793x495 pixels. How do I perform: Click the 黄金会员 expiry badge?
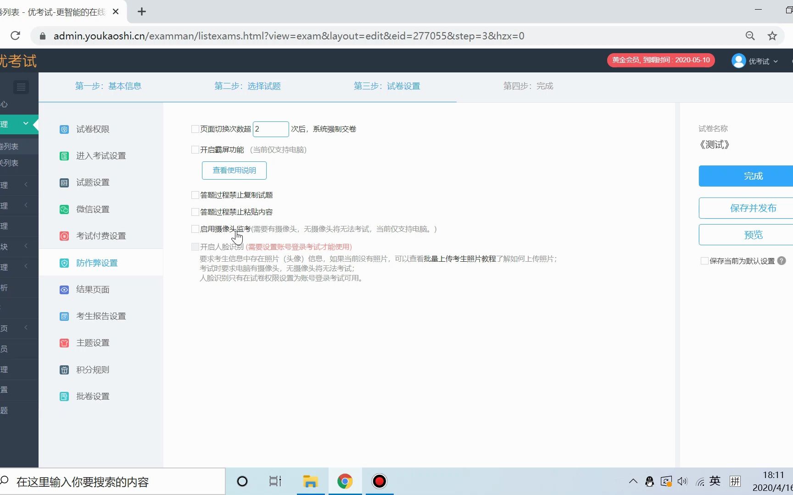tap(661, 60)
